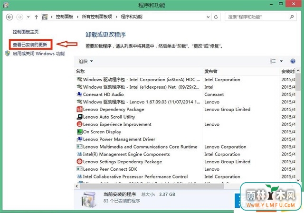Sort by the 名称 column header

click(x=138, y=72)
